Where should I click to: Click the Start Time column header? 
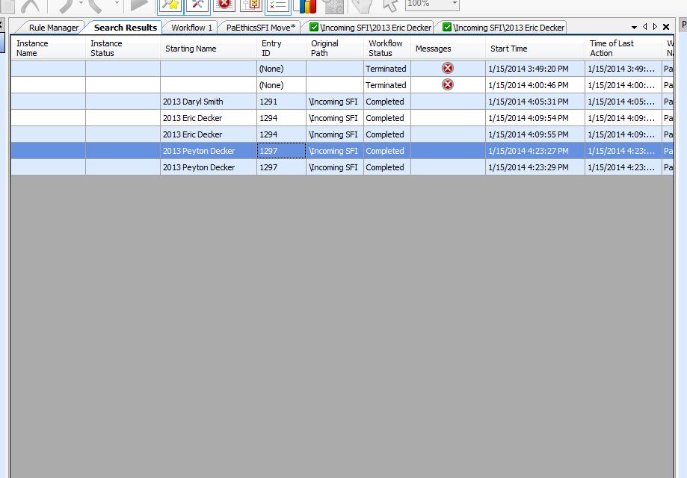click(x=535, y=48)
